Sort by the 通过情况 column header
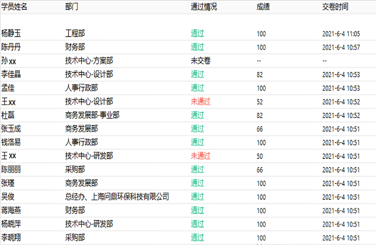The image size is (376, 245). 204,7
